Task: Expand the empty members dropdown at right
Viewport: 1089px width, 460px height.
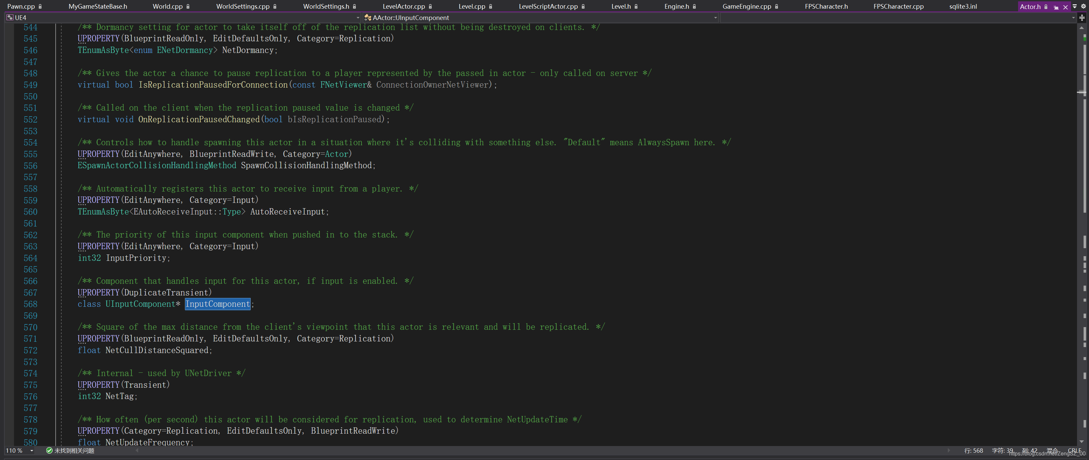Action: pos(1073,18)
